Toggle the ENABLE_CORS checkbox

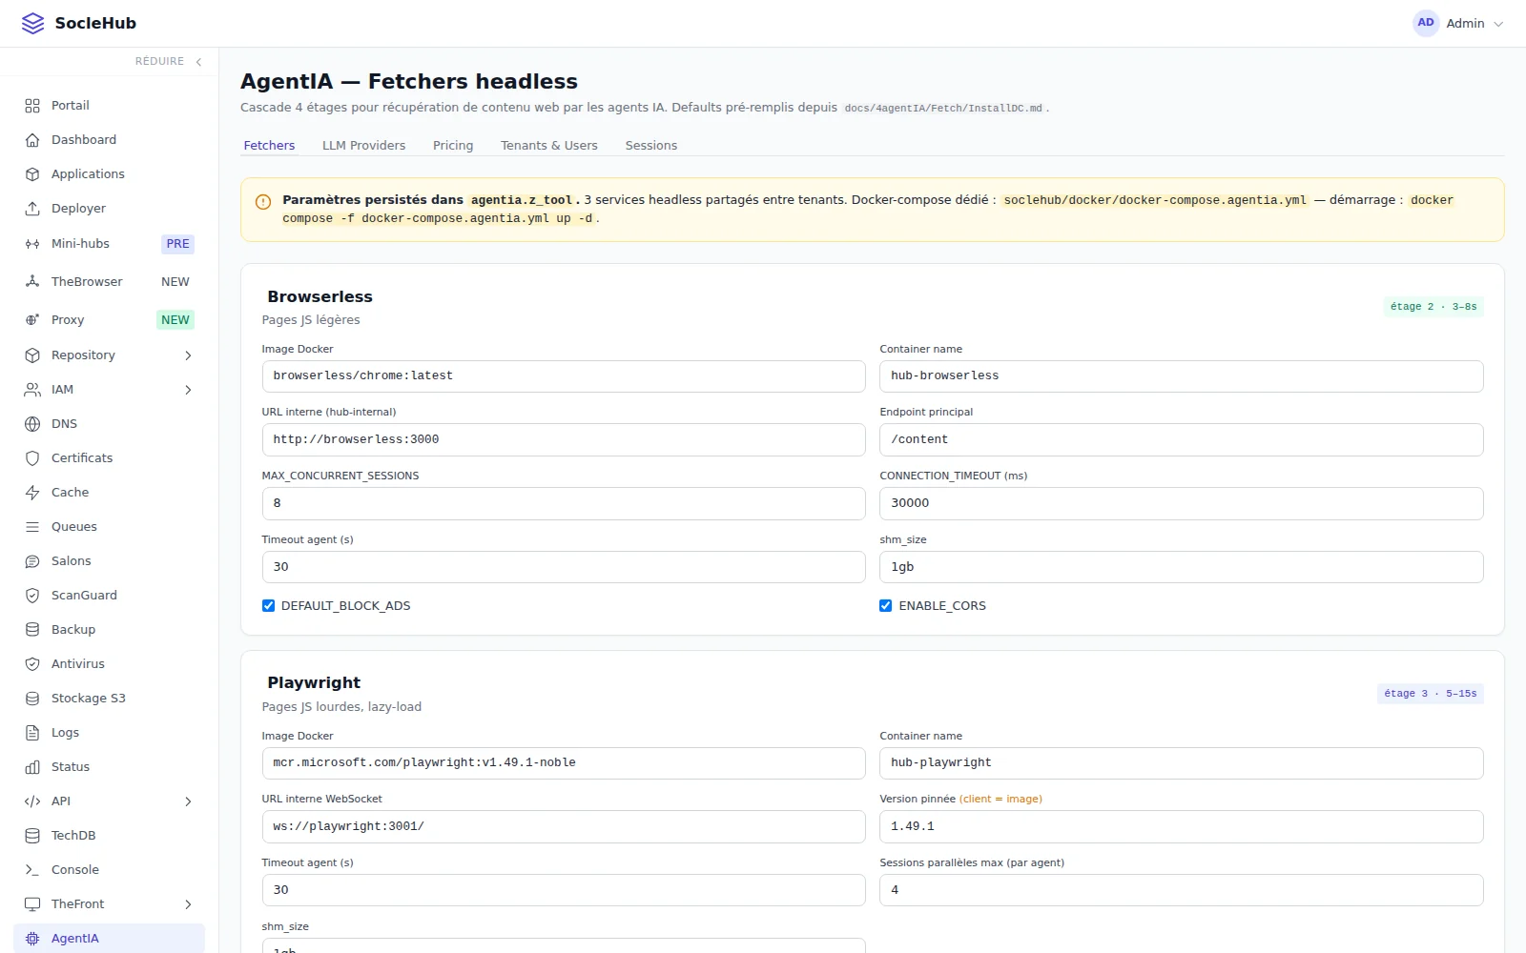coord(886,606)
